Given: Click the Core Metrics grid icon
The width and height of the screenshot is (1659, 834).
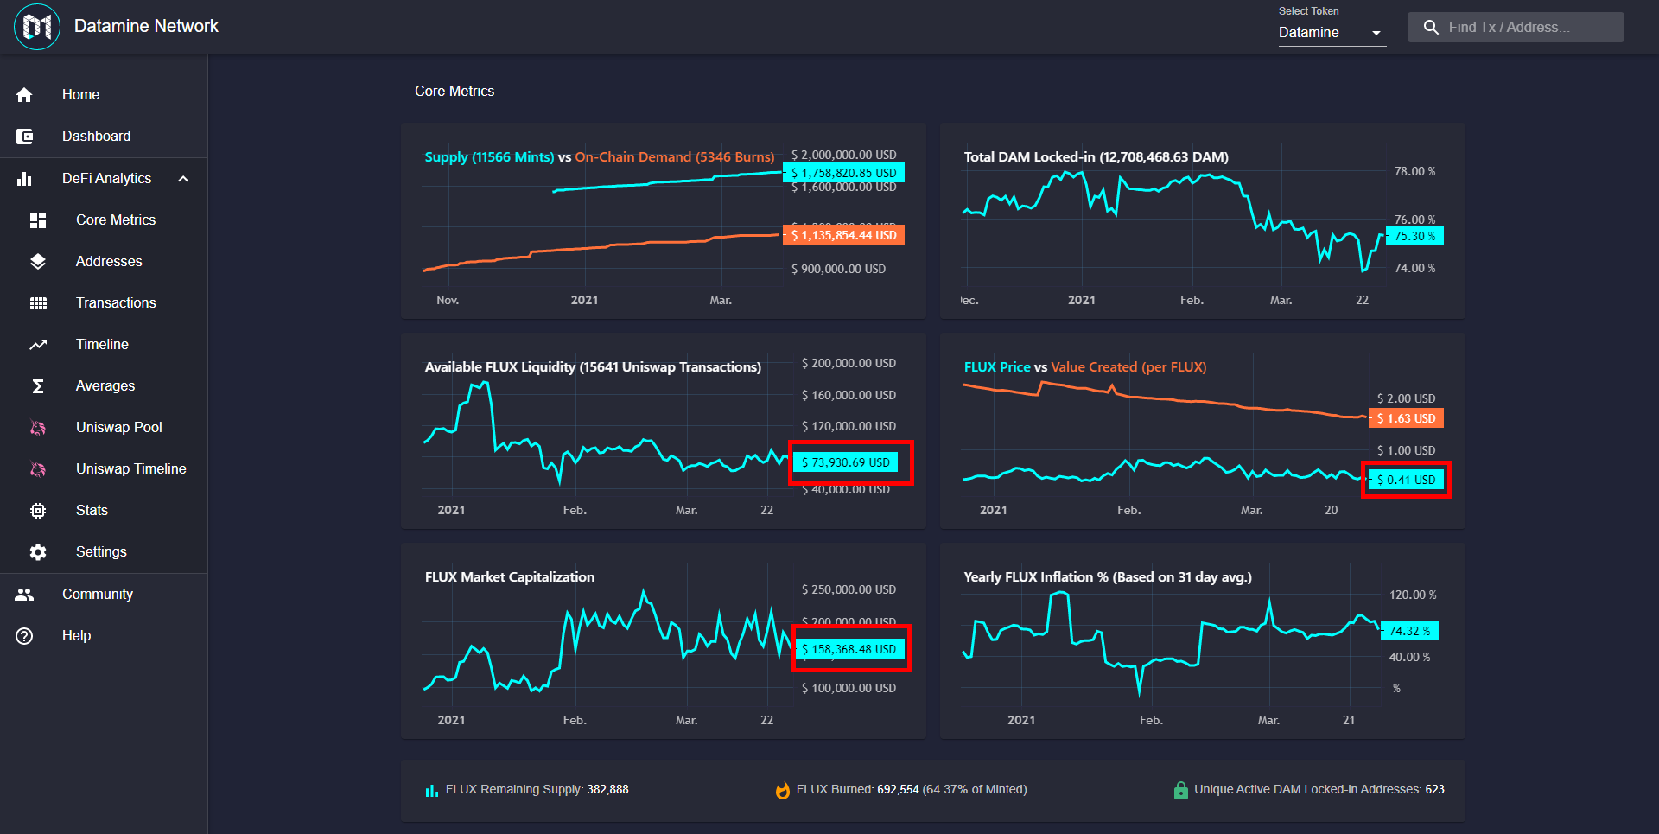Looking at the screenshot, I should pyautogui.click(x=38, y=220).
